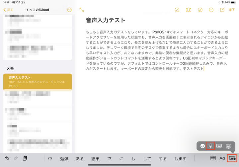Choose the suggestion 中

click(x=50, y=159)
